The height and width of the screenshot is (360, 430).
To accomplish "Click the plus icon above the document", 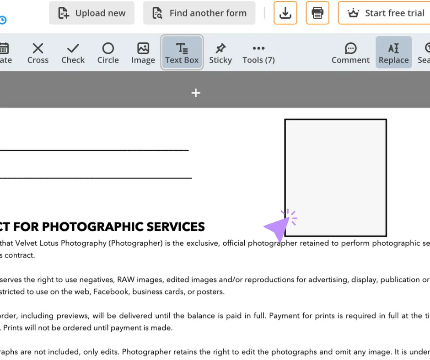I will click(x=196, y=93).
